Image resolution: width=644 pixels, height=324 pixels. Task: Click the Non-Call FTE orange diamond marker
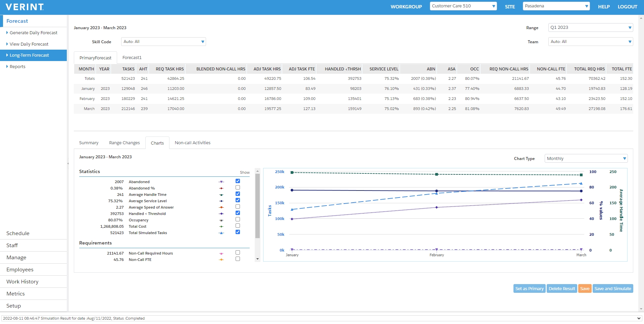point(221,260)
